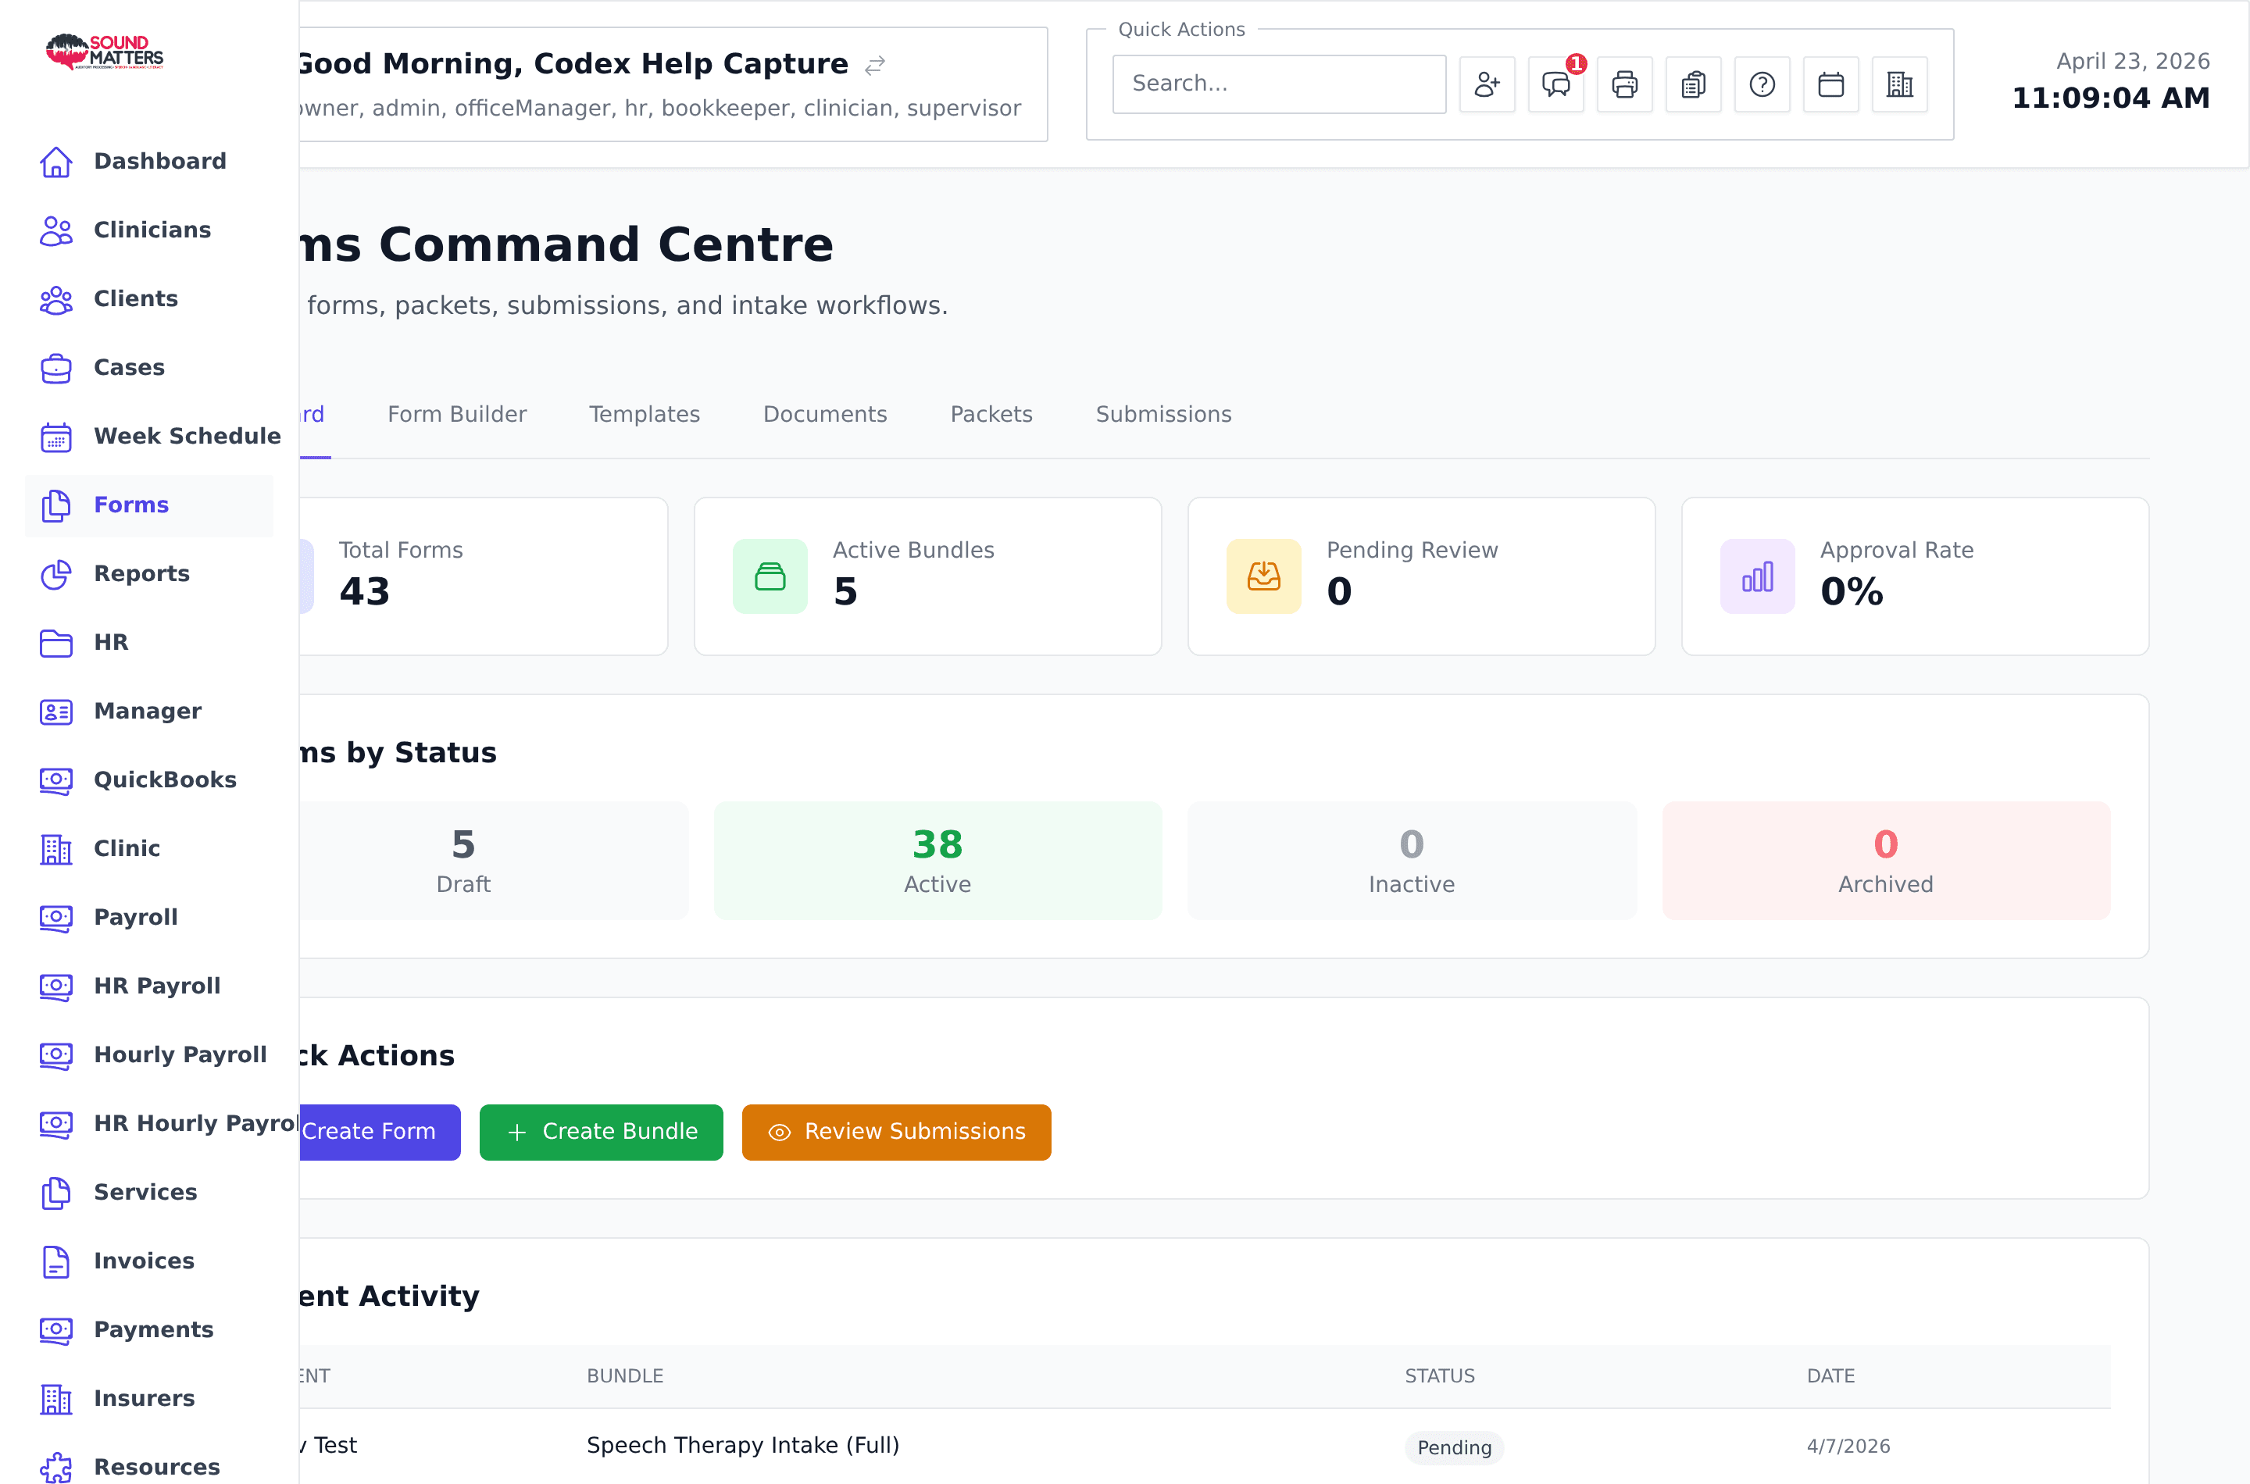2250x1484 pixels.
Task: Click the notification badge on messages
Action: [1576, 63]
